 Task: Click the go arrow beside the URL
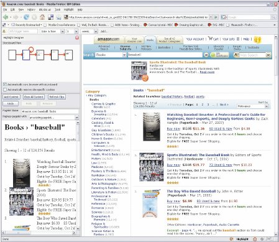pyautogui.click(x=216, y=17)
